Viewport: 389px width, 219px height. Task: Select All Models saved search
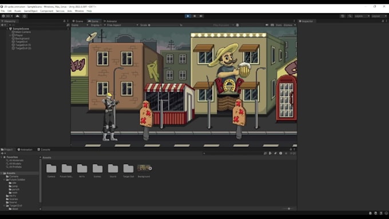[15, 164]
